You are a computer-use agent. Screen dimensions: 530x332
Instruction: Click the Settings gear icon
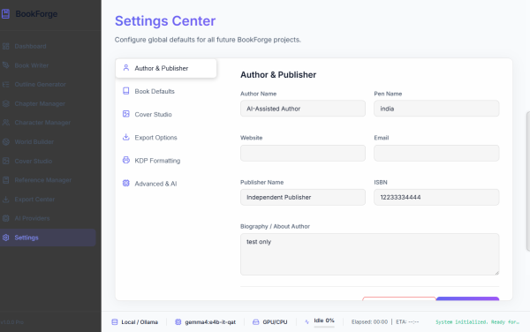tap(6, 238)
